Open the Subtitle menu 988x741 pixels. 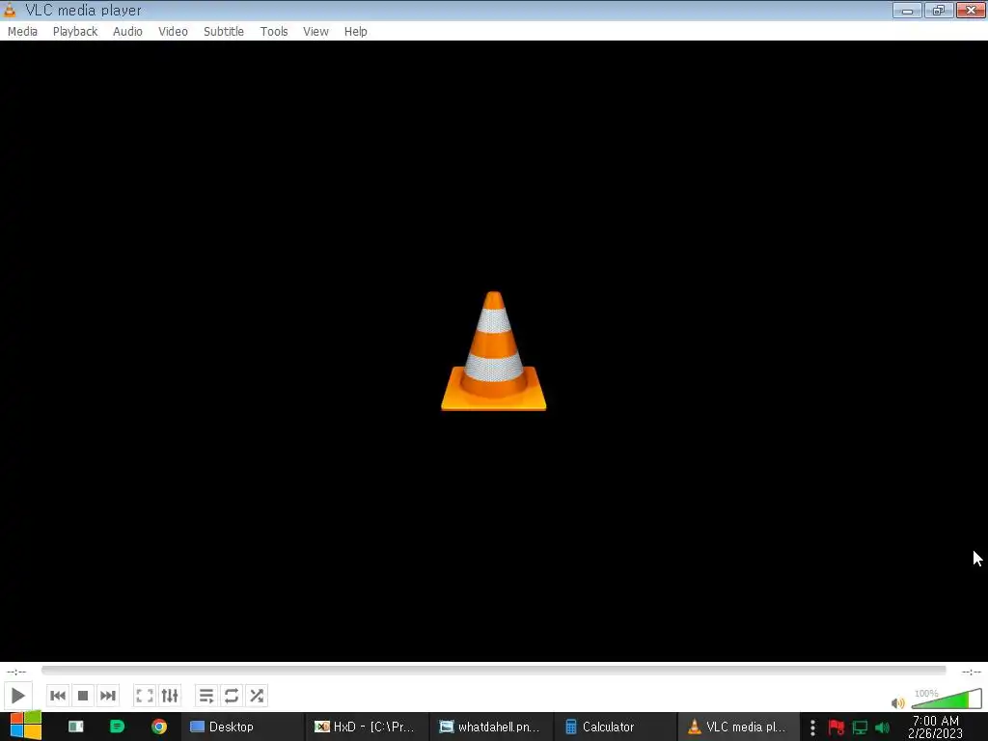(x=224, y=32)
